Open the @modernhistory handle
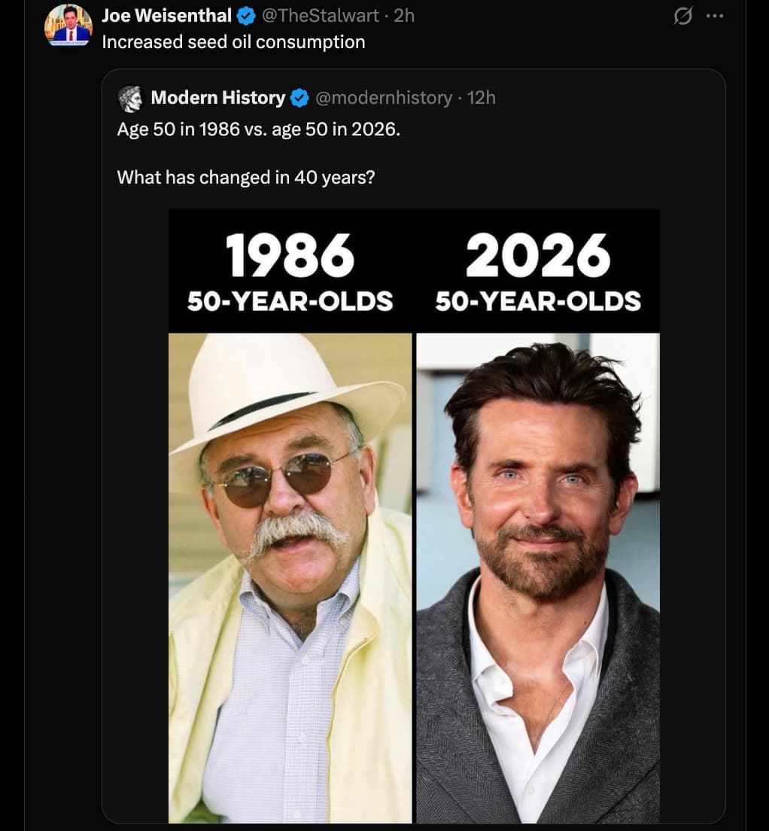769x831 pixels. [x=383, y=98]
